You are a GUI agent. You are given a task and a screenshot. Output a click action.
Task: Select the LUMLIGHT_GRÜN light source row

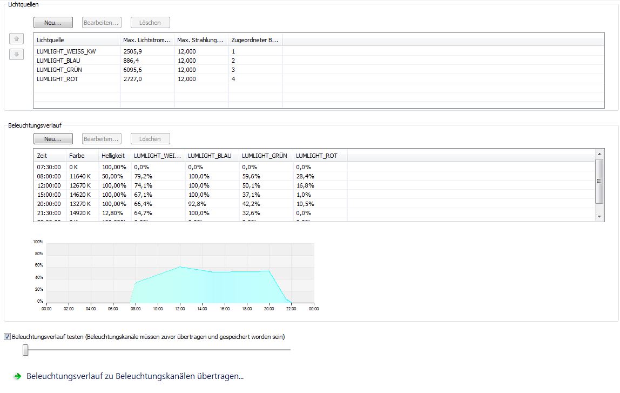coord(58,70)
